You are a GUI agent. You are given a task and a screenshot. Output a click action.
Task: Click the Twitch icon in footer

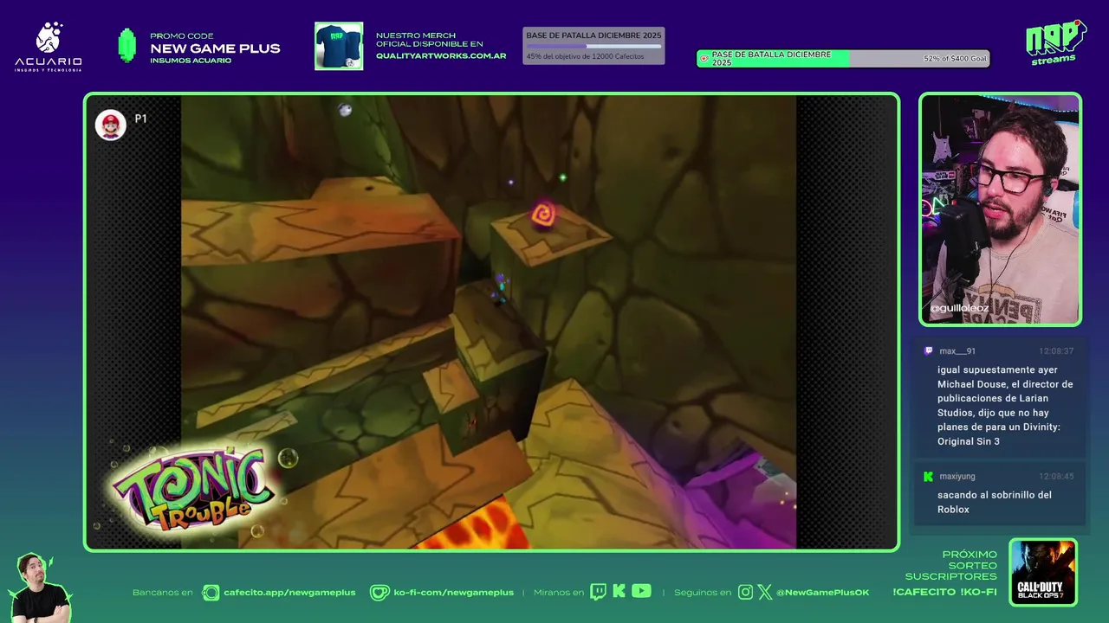tap(598, 592)
